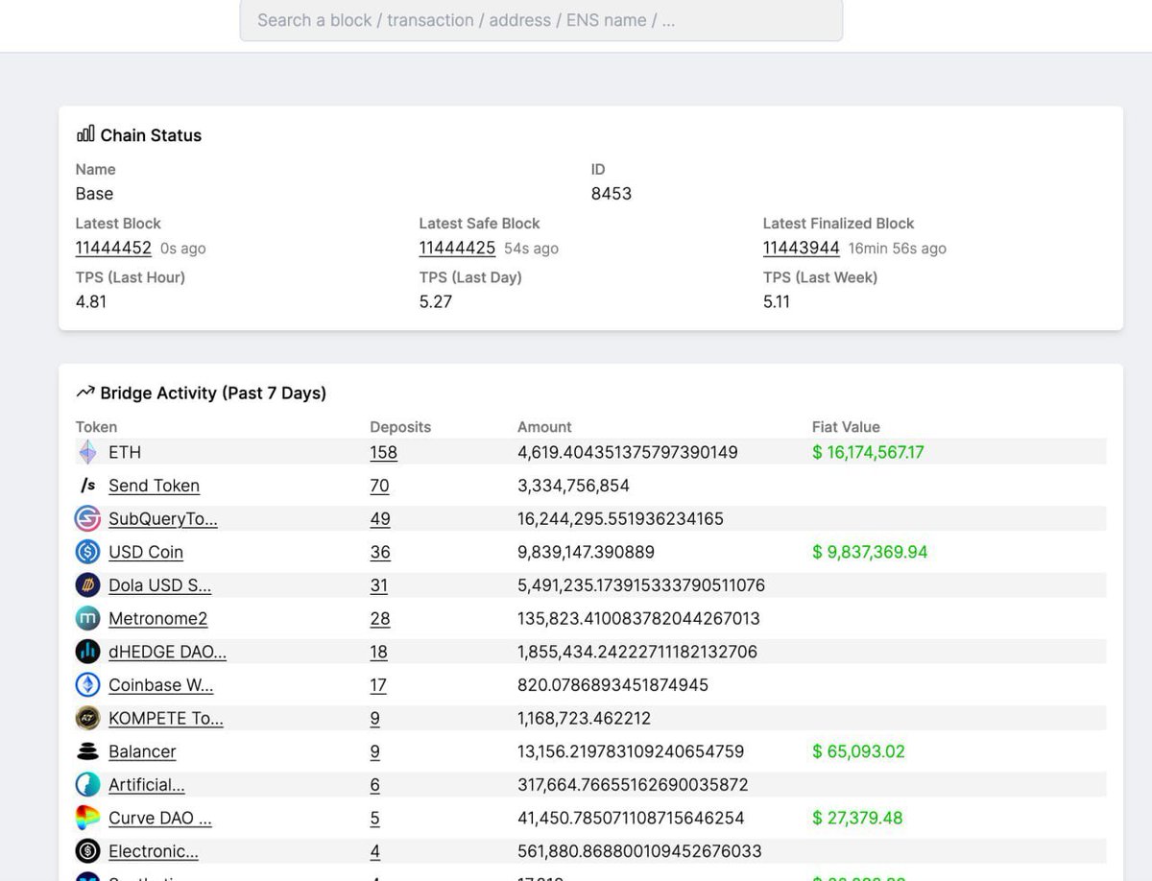The height and width of the screenshot is (881, 1152).
Task: Open the 4 Electronic deposits link
Action: point(375,851)
